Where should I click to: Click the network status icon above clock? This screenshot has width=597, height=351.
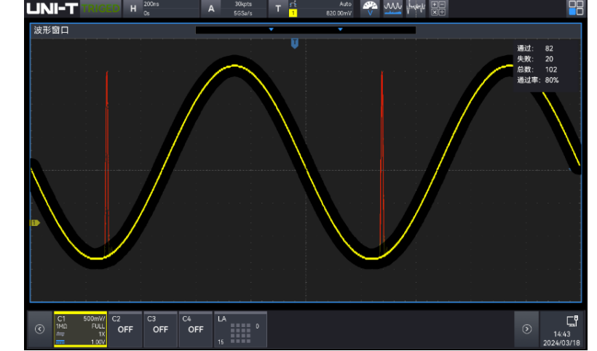click(572, 320)
